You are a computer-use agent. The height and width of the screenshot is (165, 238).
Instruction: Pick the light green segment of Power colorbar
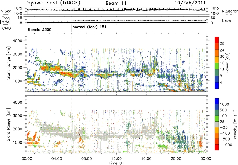click(x=217, y=66)
